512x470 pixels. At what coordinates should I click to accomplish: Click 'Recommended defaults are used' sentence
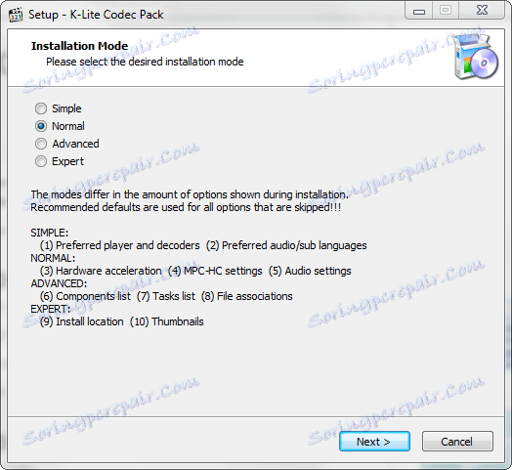pyautogui.click(x=186, y=207)
